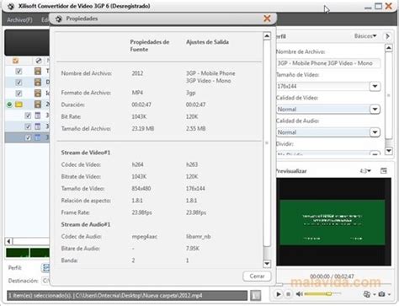Open the 4:3 aspect ratio dropdown
The image size is (399, 306).
(365, 171)
